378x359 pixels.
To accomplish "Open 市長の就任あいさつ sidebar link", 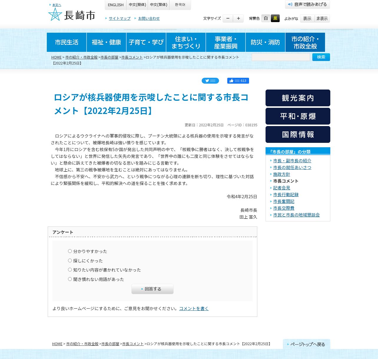I will pyautogui.click(x=292, y=168).
